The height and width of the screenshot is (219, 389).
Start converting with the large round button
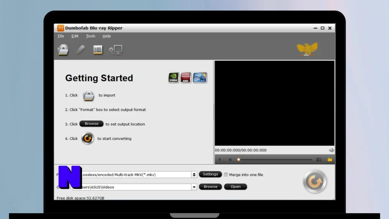(x=315, y=181)
